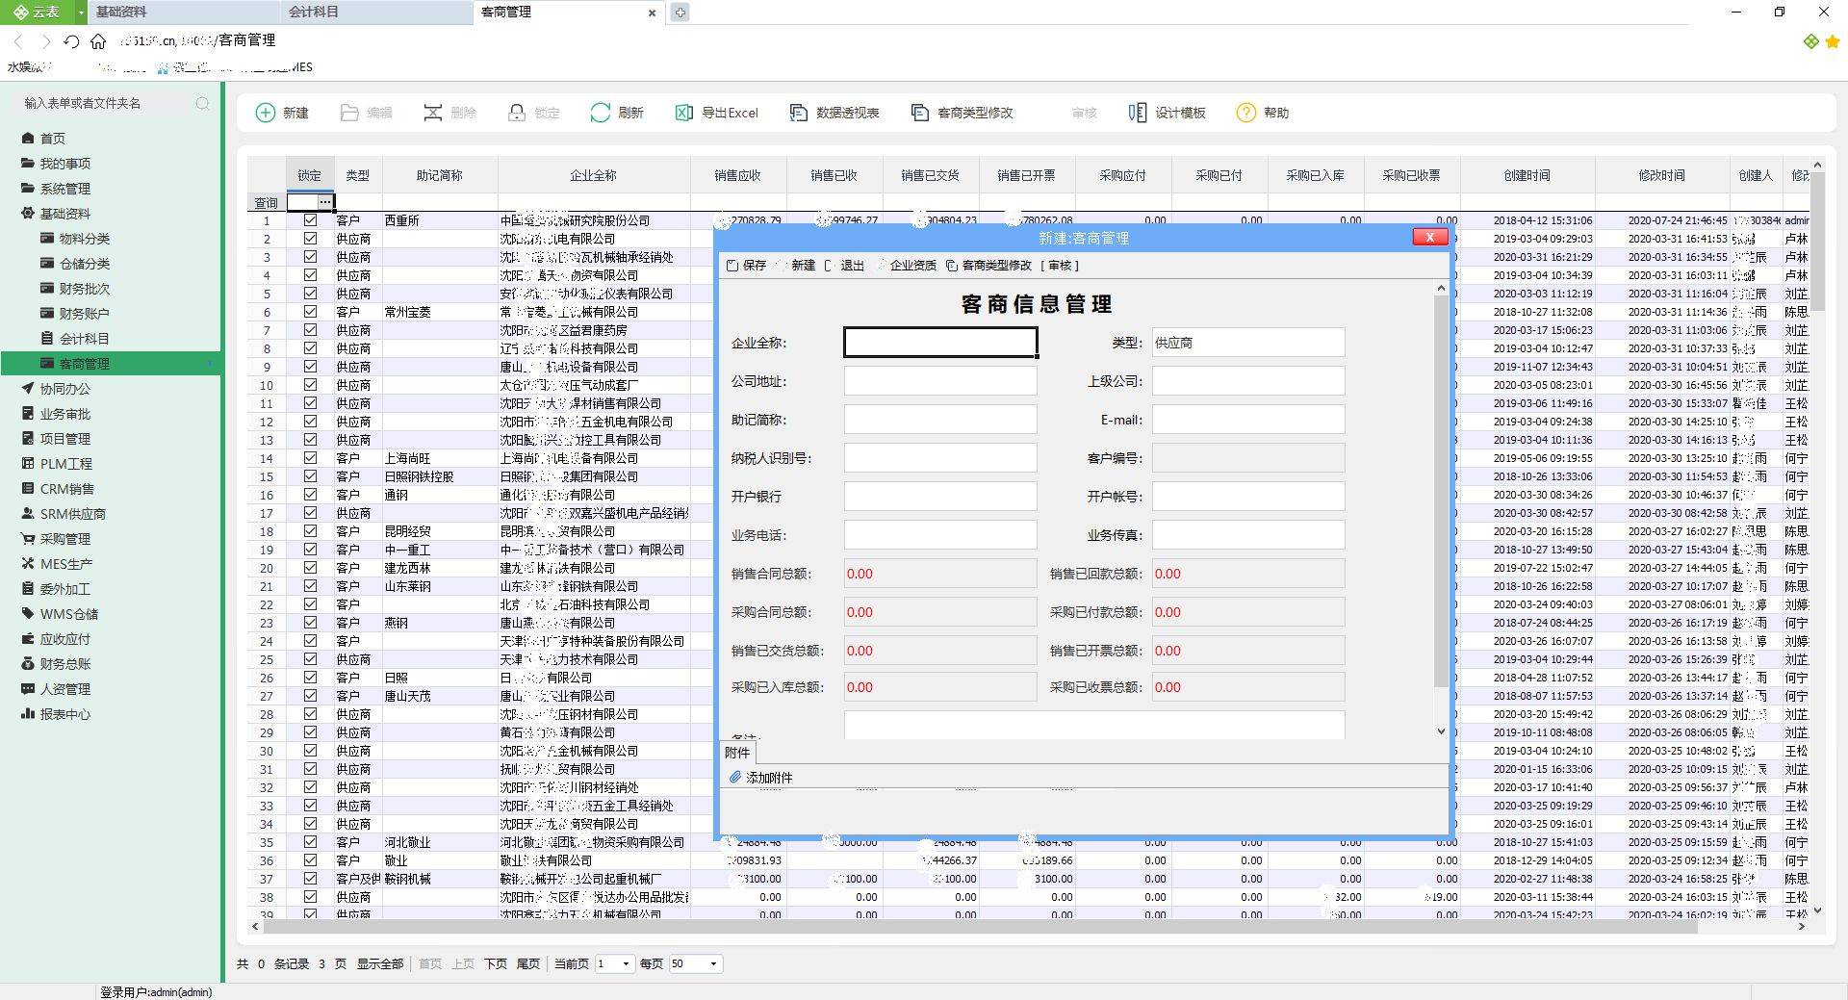
Task: Select the 附件 tab in dialog
Action: [x=737, y=753]
